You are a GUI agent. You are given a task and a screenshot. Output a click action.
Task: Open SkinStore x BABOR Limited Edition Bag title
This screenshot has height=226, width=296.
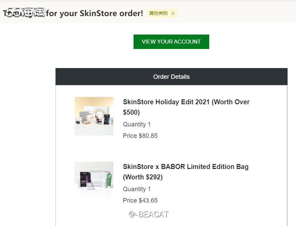coord(186,167)
